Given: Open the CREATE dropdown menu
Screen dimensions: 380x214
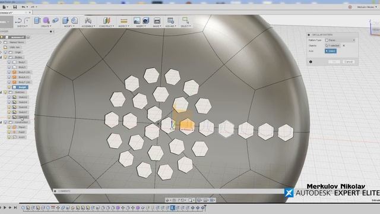Looking at the screenshot, I should click(46, 26).
